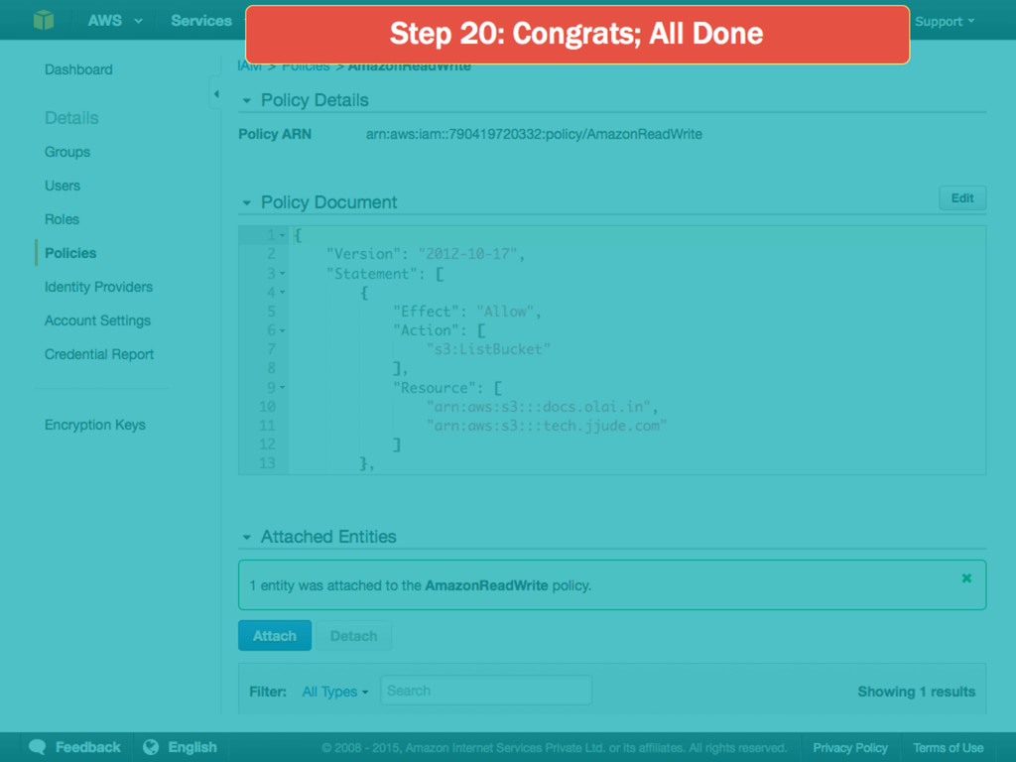Screen dimensions: 1016x762
Task: Click the Detach button
Action: point(353,636)
